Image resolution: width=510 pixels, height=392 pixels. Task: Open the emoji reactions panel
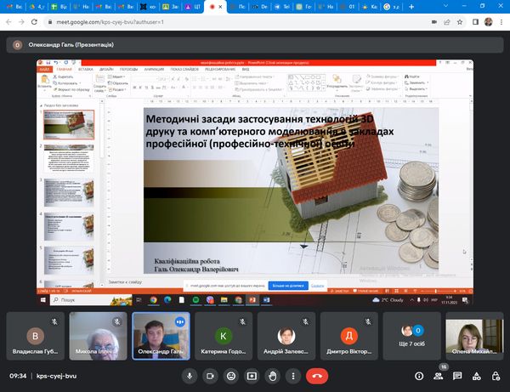tap(230, 375)
